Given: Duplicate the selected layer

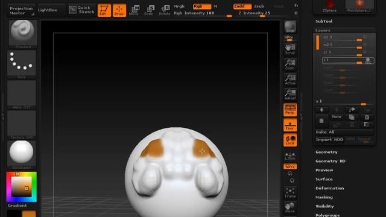Looking at the screenshot, I should 352,118.
